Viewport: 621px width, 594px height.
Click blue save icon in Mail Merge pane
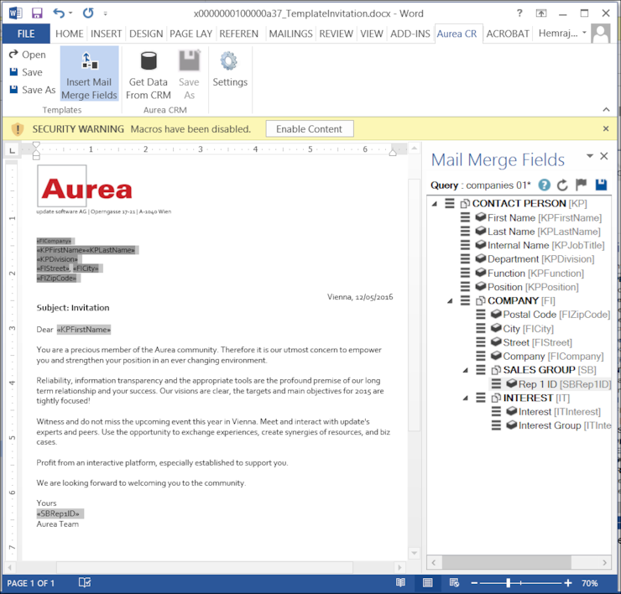pos(601,185)
